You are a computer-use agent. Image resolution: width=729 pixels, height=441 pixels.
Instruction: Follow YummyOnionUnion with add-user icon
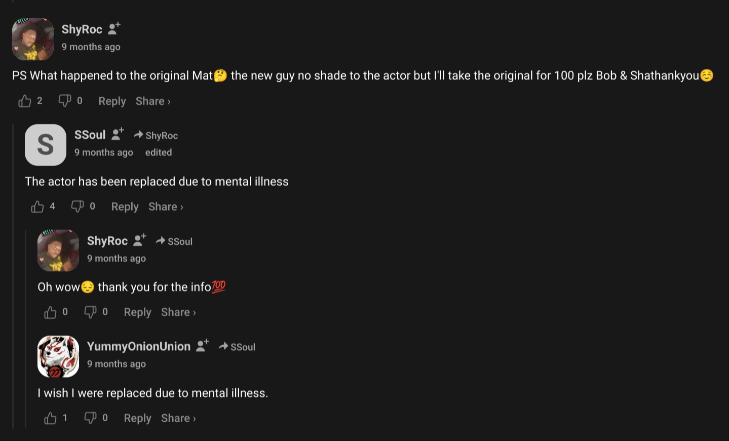(x=203, y=346)
